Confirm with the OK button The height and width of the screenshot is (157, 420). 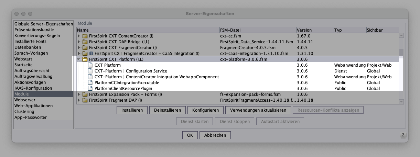pos(190,135)
